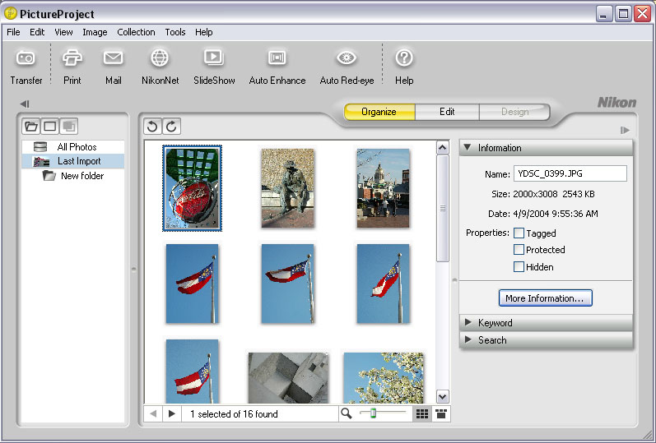Click the Mail envelope icon
656x443 pixels.
[x=113, y=58]
